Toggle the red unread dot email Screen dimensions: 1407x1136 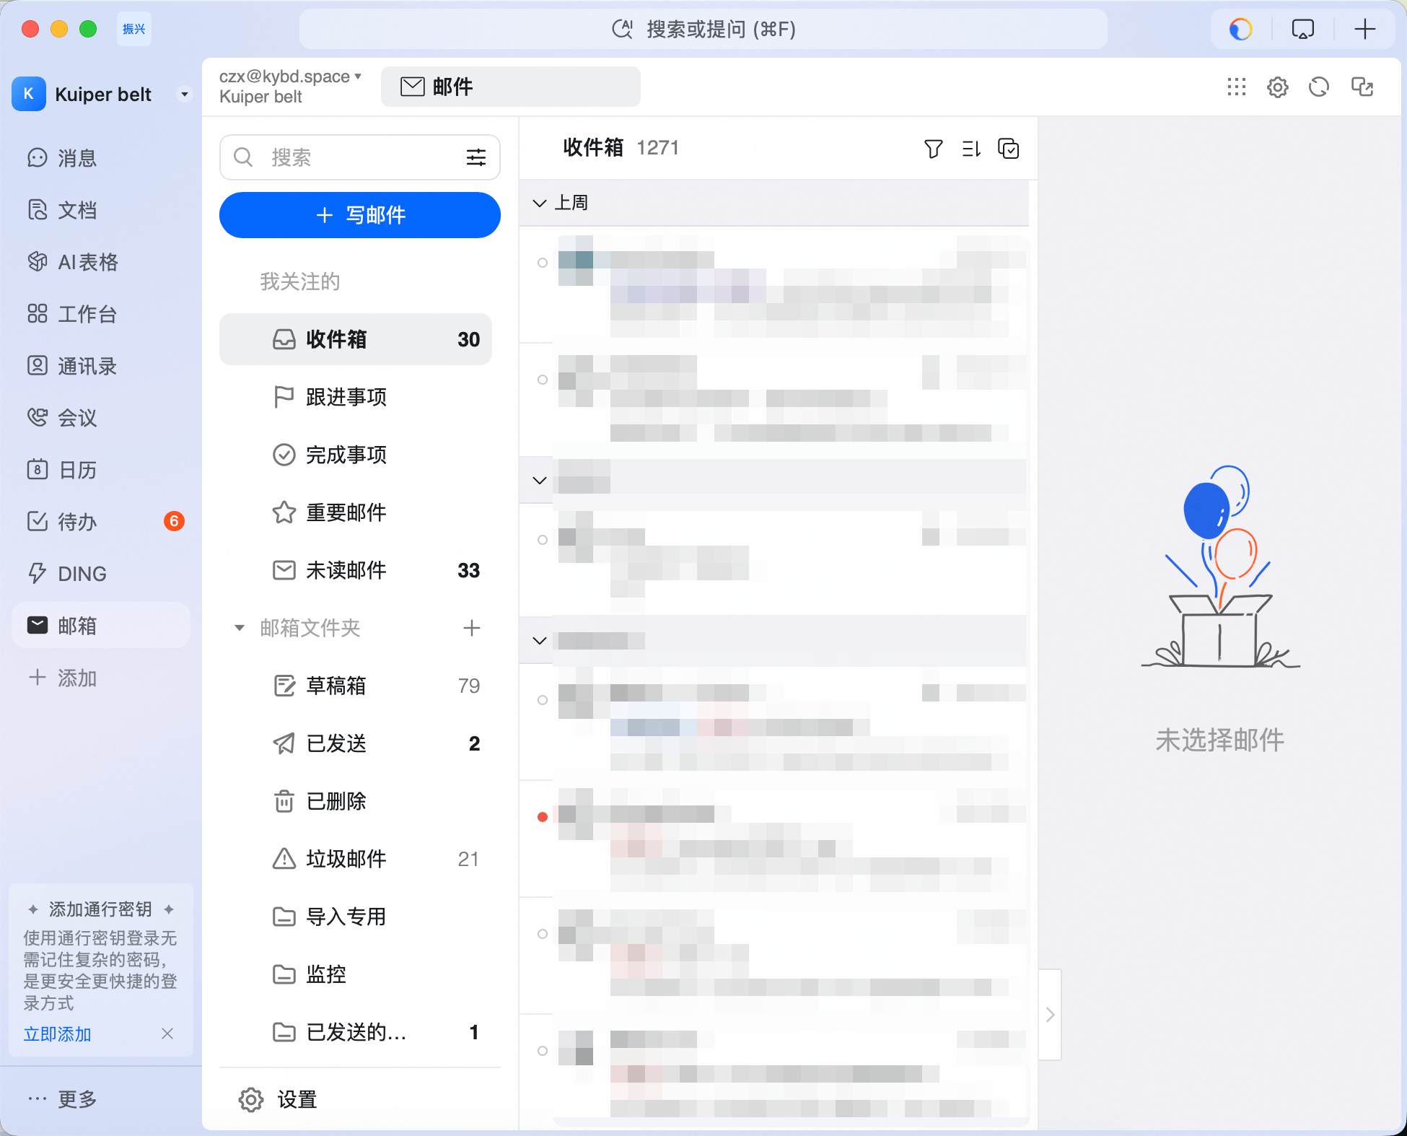click(x=543, y=817)
